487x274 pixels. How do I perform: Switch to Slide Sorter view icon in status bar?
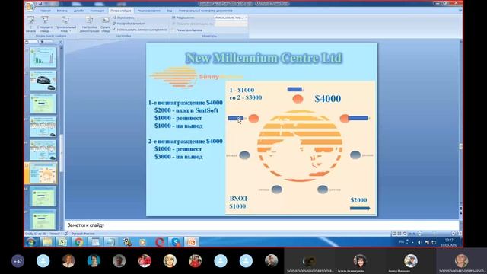click(399, 234)
